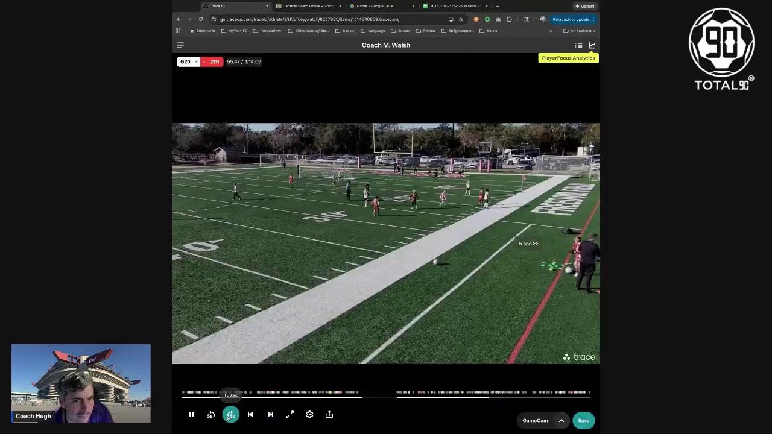The width and height of the screenshot is (772, 434).
Task: Seek on the second-half timeline progress bar
Action: click(x=493, y=397)
